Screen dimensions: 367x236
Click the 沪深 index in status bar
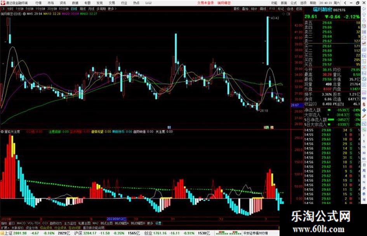[78, 233]
